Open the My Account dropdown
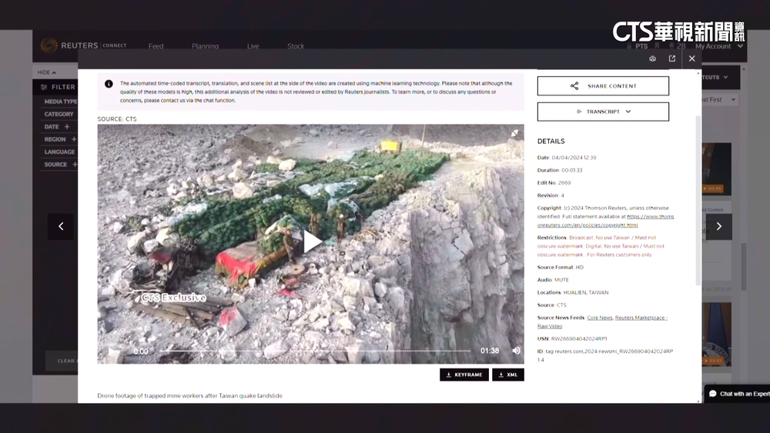 pyautogui.click(x=718, y=46)
